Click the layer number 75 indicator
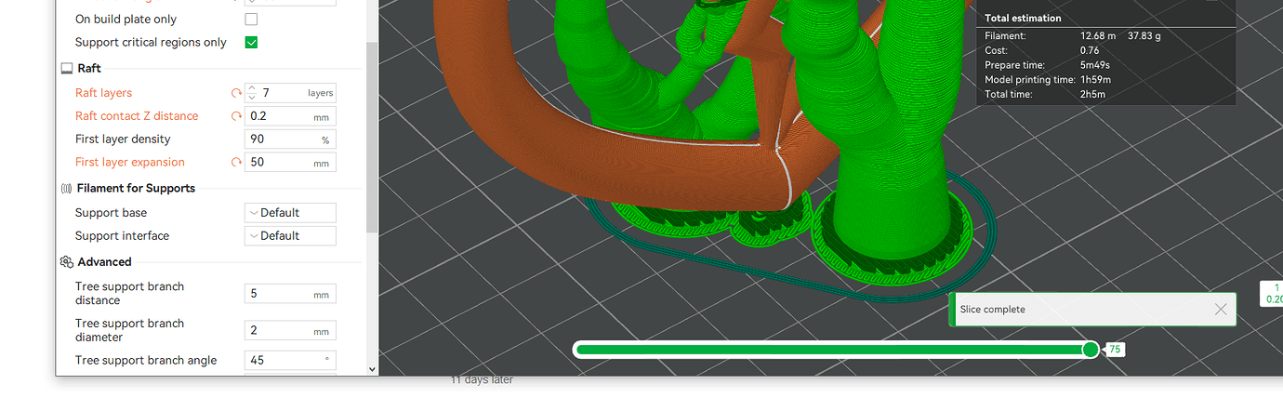The height and width of the screenshot is (411, 1283). click(1114, 350)
